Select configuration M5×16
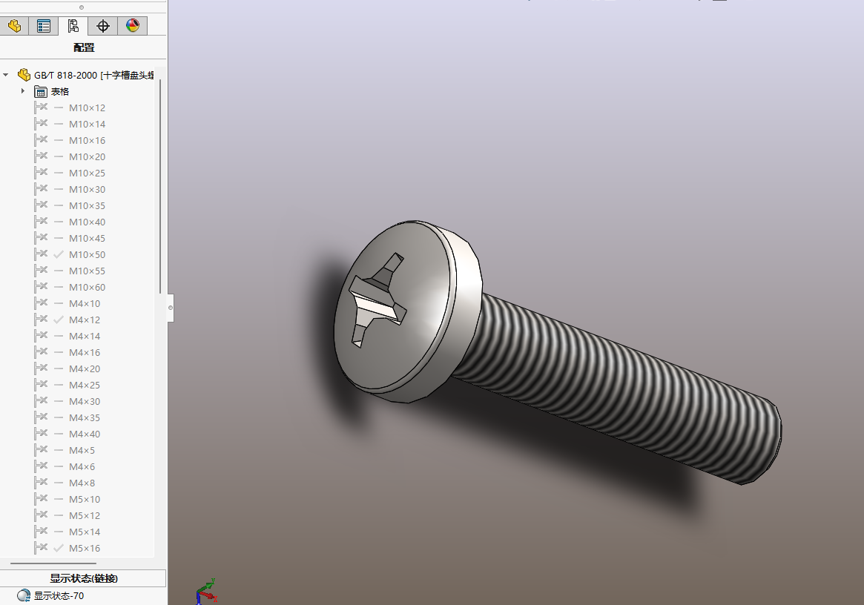Viewport: 864px width, 605px height. pos(85,548)
